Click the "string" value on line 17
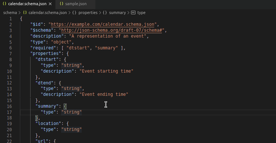 (71, 112)
